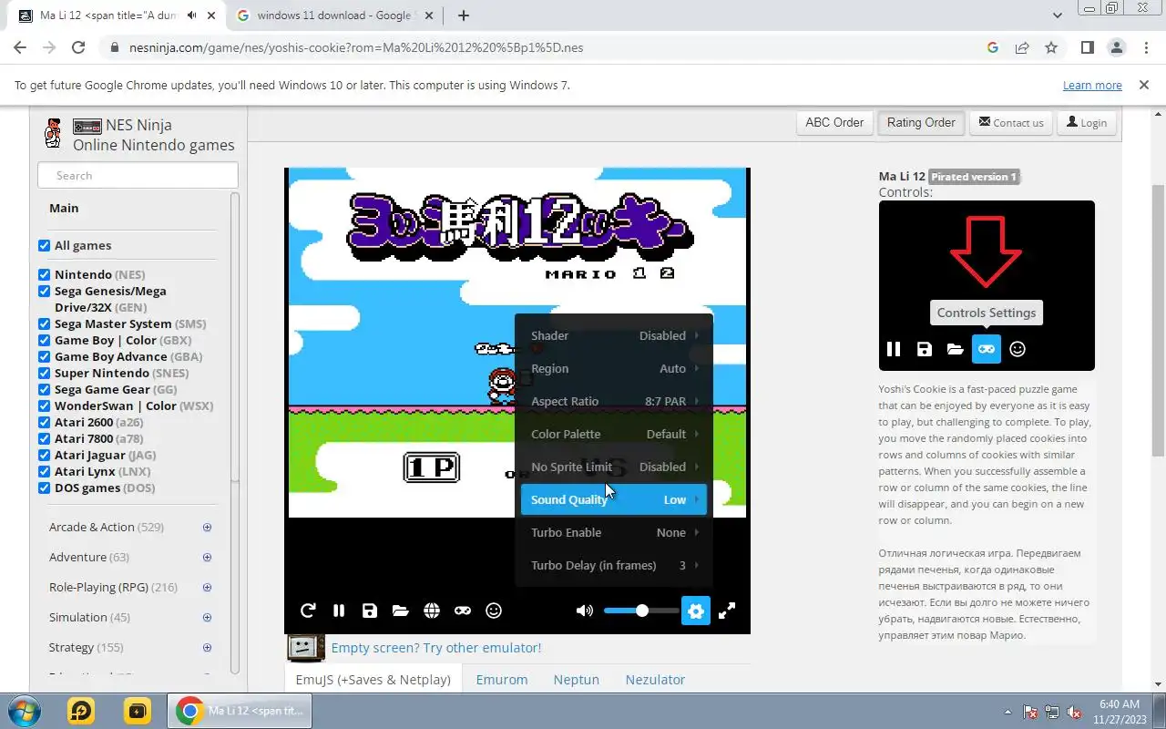Open the Region setting submenu
The width and height of the screenshot is (1166, 729).
[x=614, y=368]
